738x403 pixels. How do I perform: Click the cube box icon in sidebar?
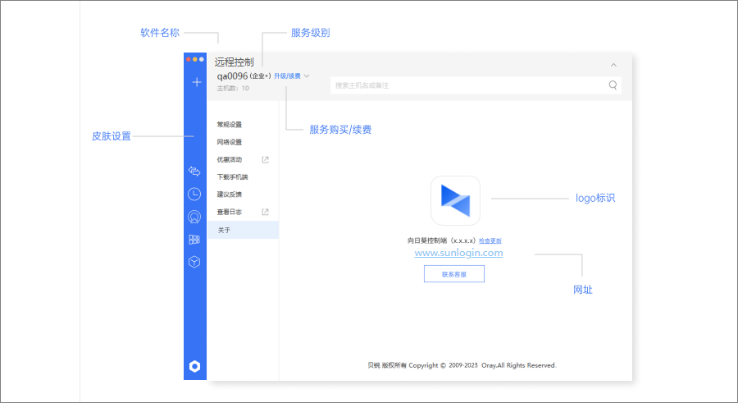[x=194, y=262]
